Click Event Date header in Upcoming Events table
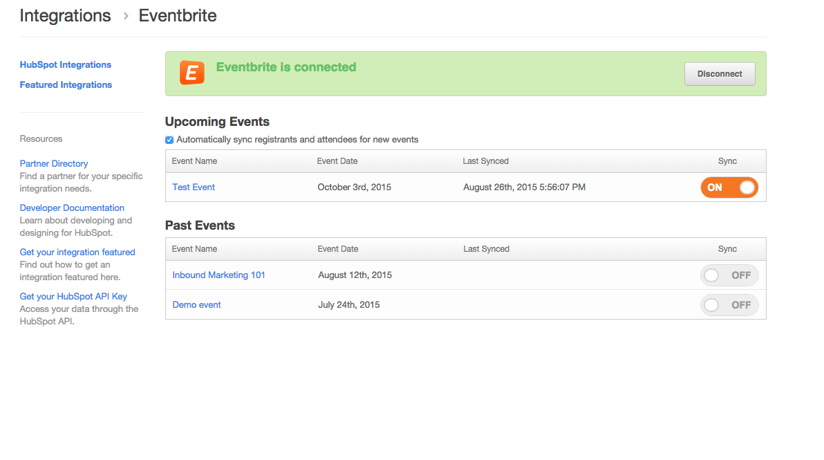The image size is (824, 460). [x=337, y=161]
